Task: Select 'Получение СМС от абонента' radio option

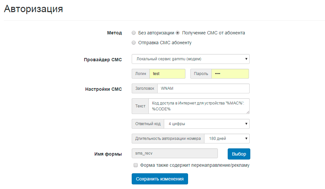Action: point(178,33)
